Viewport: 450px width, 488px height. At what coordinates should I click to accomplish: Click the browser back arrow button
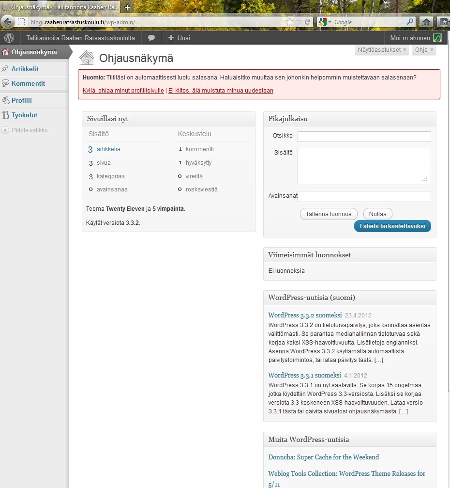[x=7, y=22]
